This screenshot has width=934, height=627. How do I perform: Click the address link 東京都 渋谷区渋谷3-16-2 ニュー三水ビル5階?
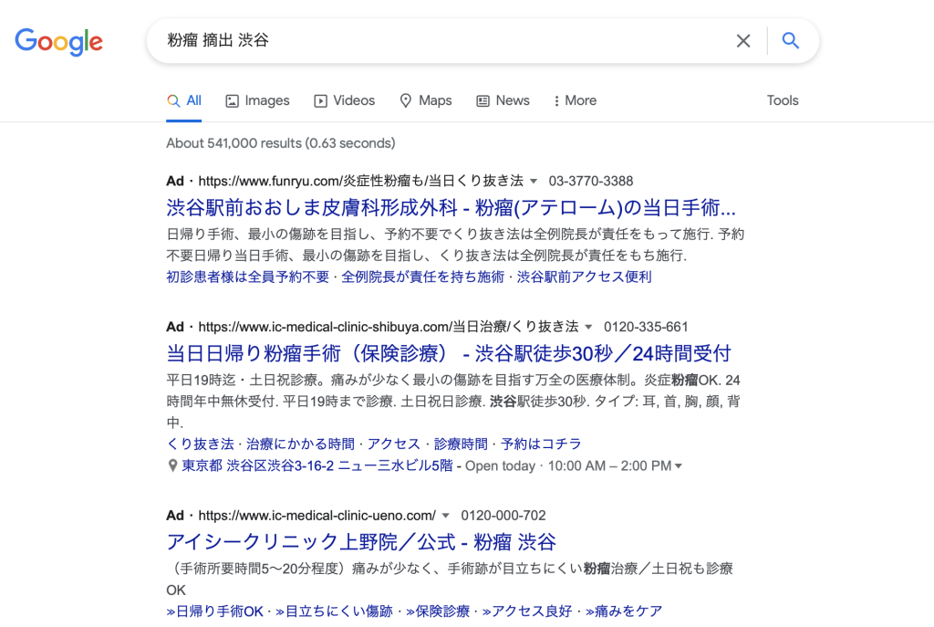[317, 465]
